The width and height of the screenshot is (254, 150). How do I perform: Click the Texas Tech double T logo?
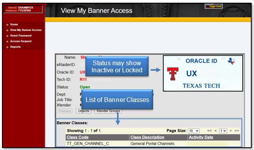(x=173, y=74)
